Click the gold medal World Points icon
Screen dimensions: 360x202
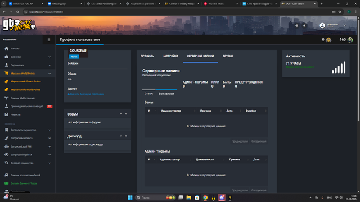pyautogui.click(x=328, y=40)
